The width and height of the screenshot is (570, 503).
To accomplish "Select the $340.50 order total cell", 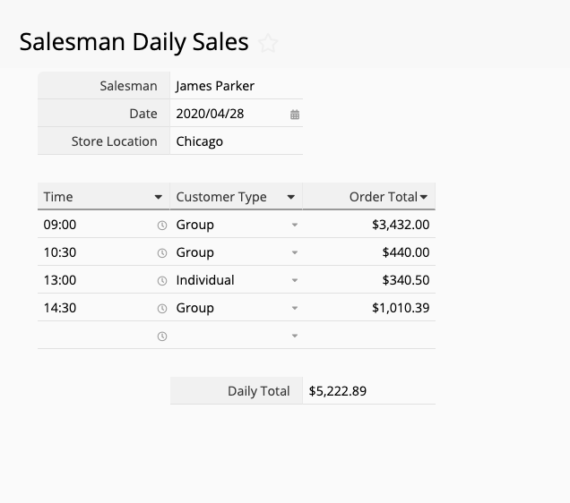I will 369,280.
